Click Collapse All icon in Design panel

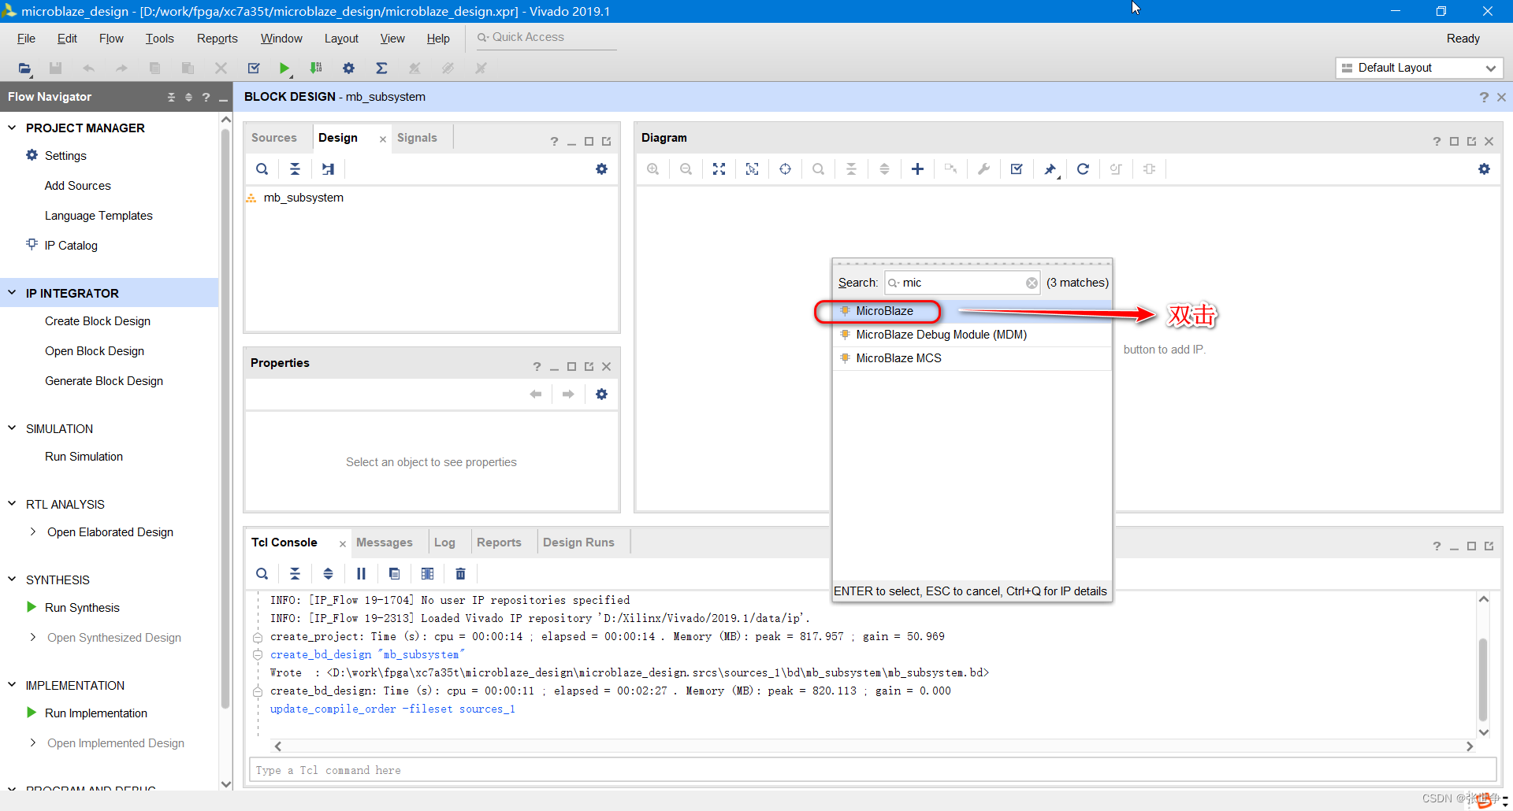click(x=295, y=169)
